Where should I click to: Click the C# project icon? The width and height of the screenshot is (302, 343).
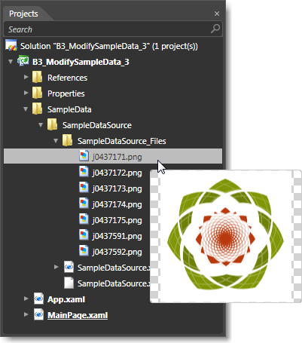click(x=23, y=61)
